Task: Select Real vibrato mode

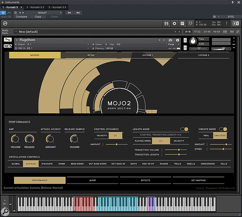Action: 206,136
